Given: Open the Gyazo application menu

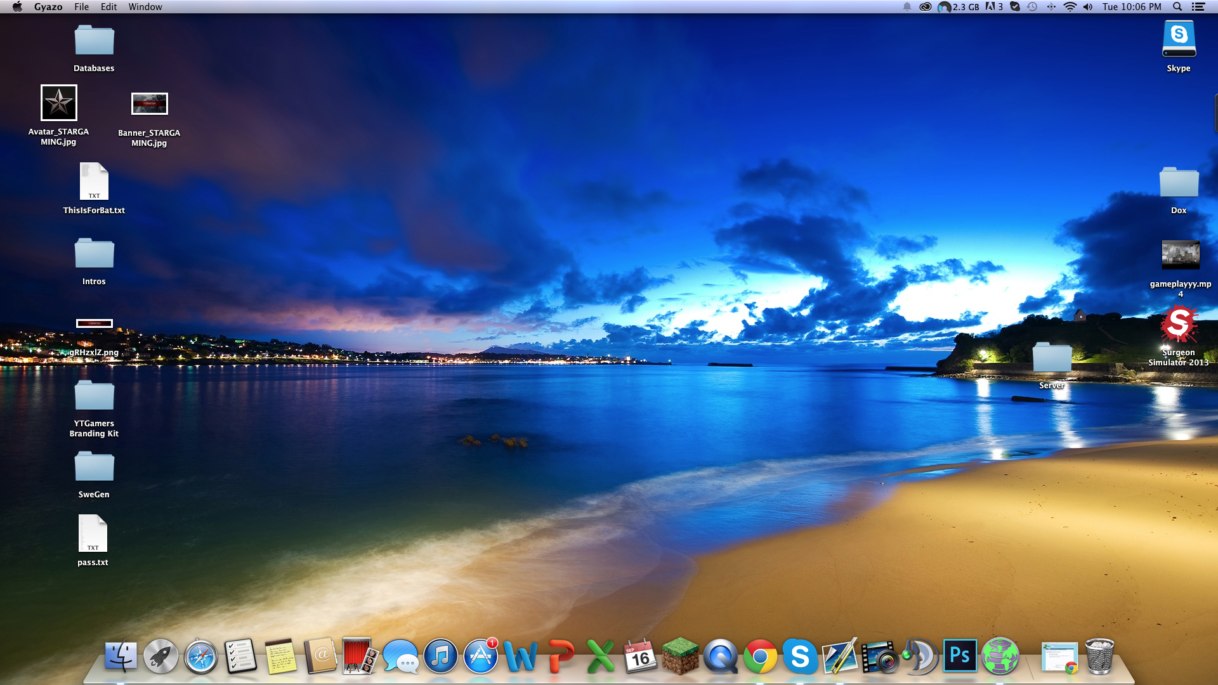Looking at the screenshot, I should (48, 7).
